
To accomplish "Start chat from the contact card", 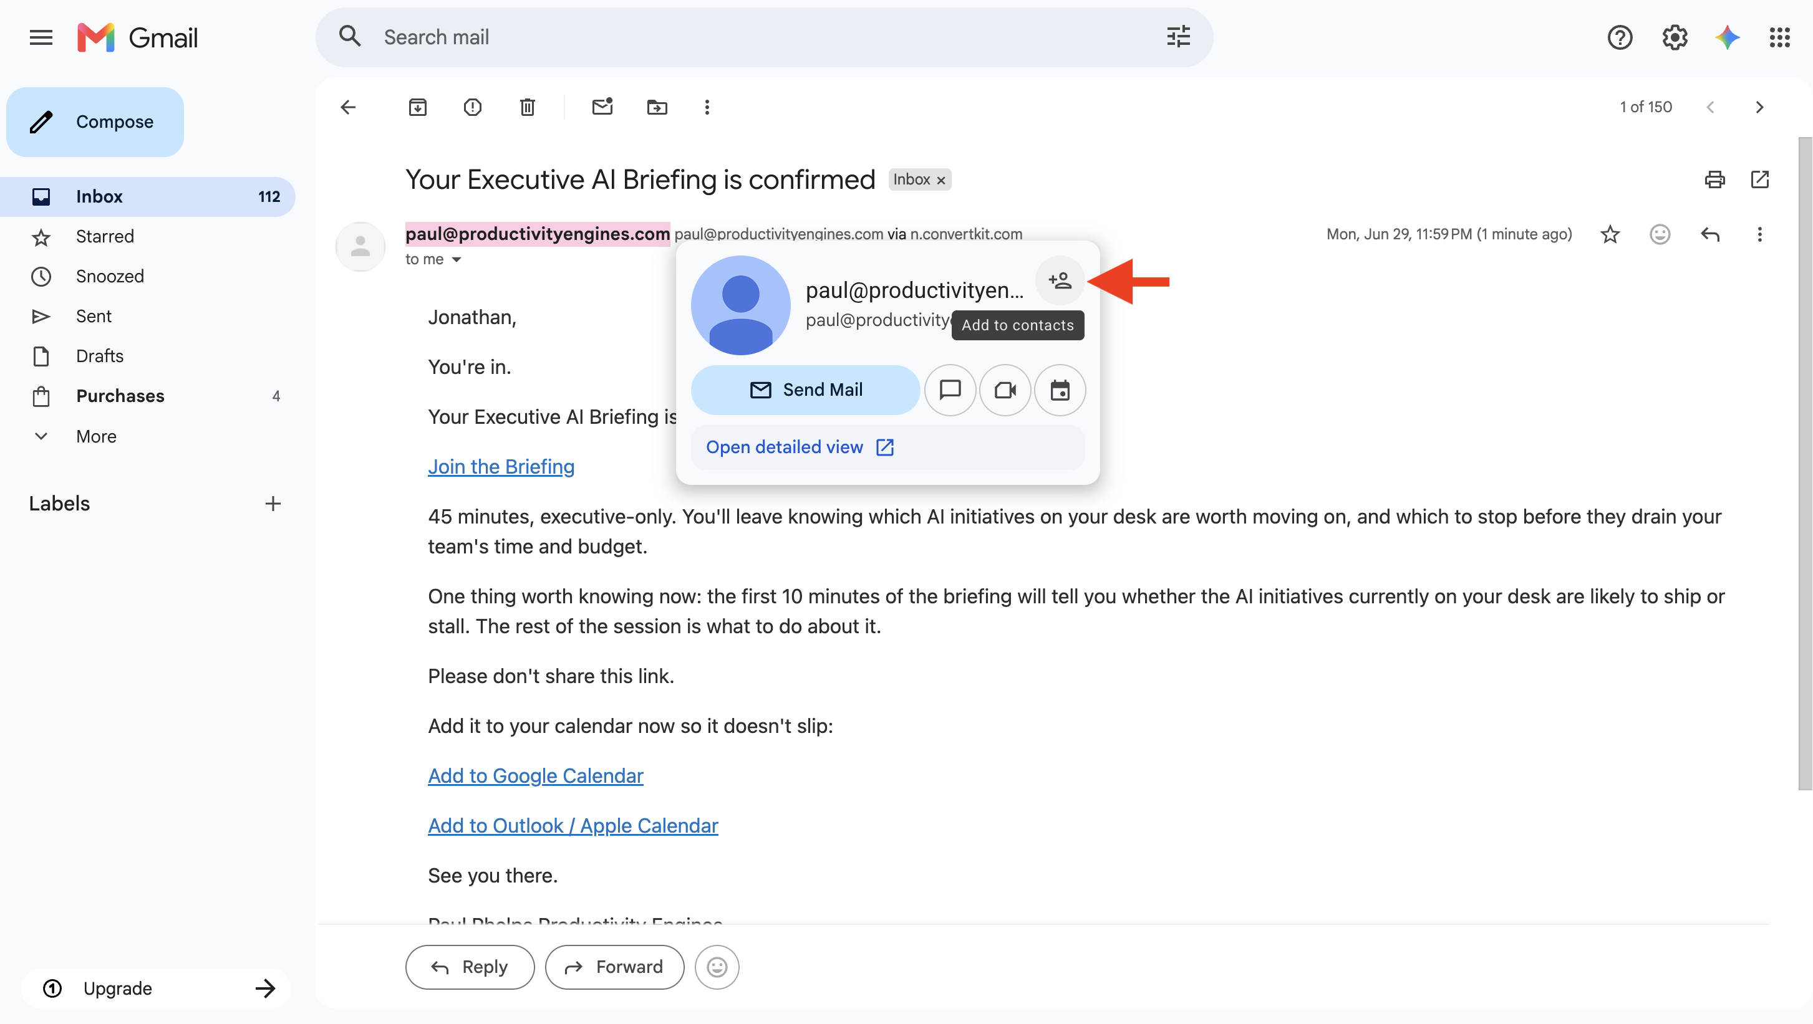I will point(950,390).
